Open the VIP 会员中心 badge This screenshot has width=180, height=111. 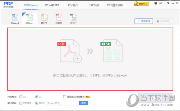(141, 4)
